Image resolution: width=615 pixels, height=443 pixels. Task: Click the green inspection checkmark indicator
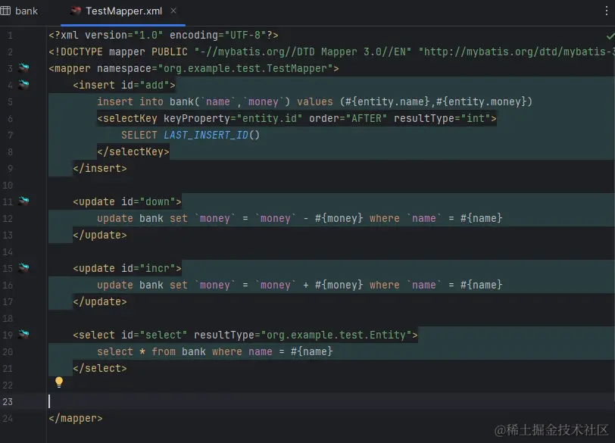click(610, 36)
